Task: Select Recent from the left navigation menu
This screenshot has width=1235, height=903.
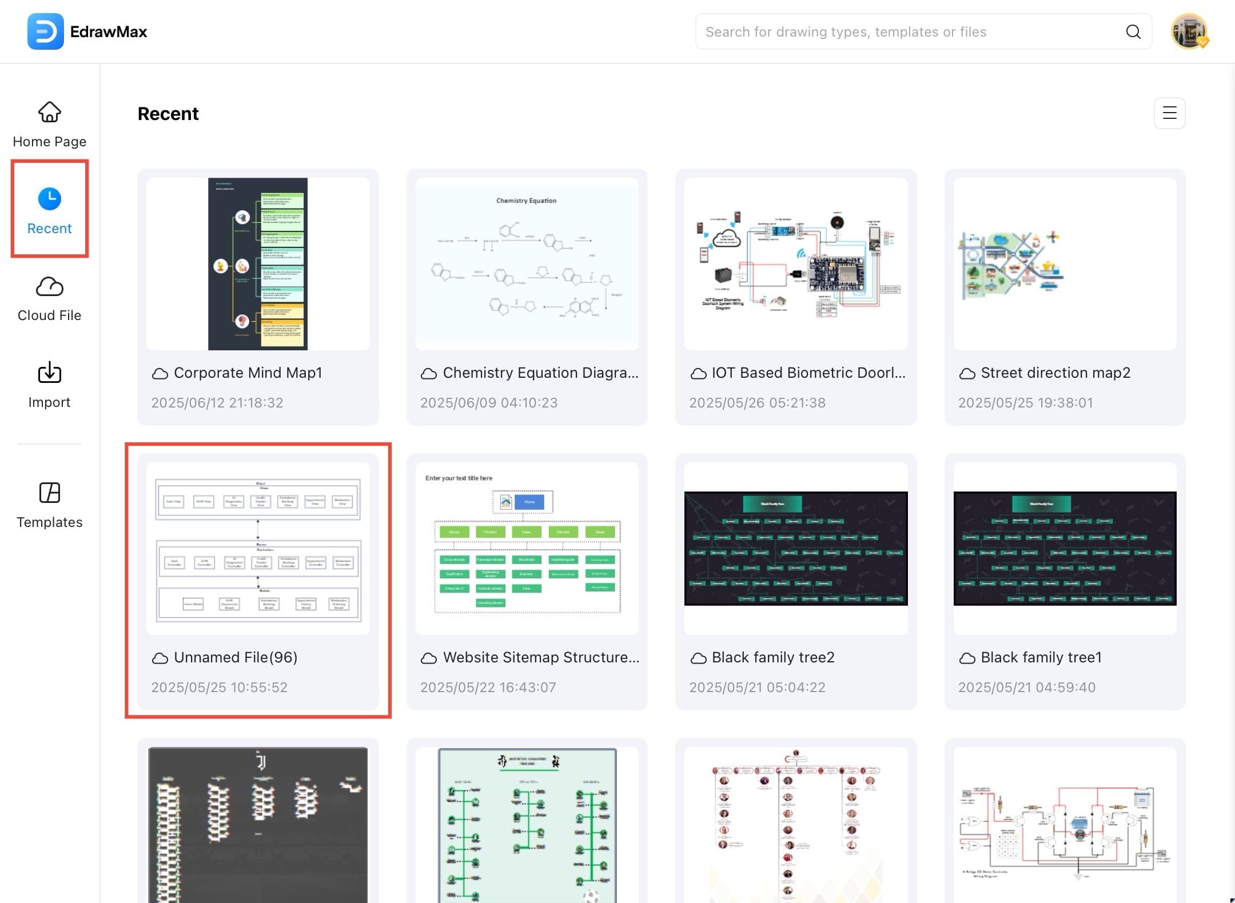Action: click(x=49, y=228)
